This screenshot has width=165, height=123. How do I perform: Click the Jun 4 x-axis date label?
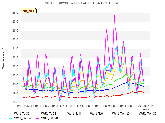[x=63, y=106]
